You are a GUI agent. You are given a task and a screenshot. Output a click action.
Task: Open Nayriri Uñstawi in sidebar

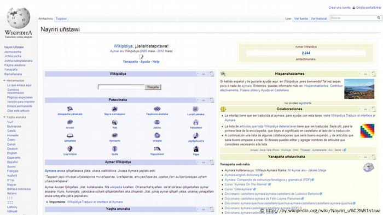coord(14,47)
